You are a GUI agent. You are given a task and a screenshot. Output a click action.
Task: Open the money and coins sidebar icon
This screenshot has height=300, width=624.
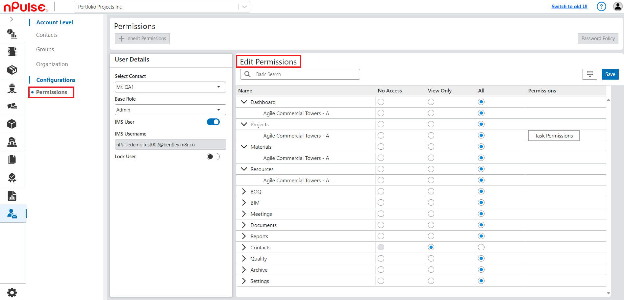point(12,106)
